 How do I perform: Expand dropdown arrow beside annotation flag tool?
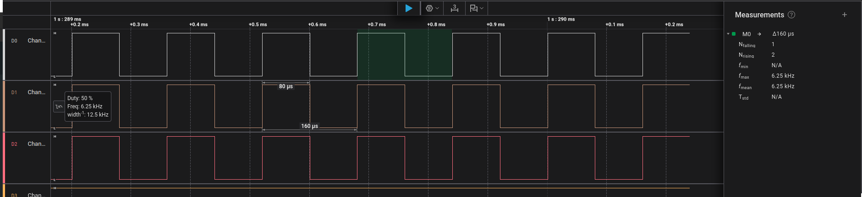click(x=482, y=8)
